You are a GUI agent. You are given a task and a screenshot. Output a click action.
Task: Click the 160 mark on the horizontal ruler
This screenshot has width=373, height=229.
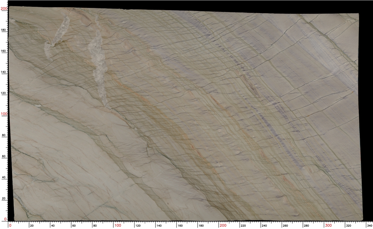click(x=180, y=226)
